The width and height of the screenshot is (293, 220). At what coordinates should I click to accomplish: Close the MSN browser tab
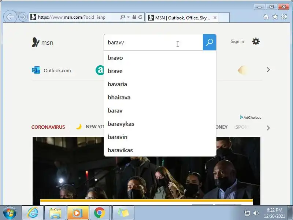(215, 18)
